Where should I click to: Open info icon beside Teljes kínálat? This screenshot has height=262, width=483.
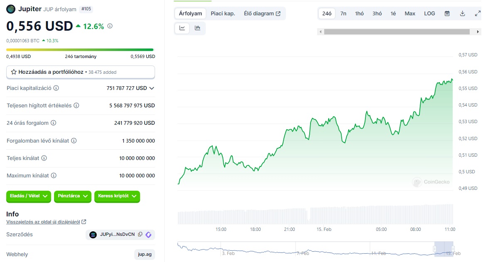click(44, 158)
